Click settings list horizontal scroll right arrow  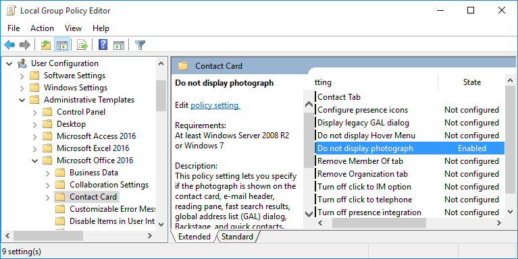click(499, 223)
